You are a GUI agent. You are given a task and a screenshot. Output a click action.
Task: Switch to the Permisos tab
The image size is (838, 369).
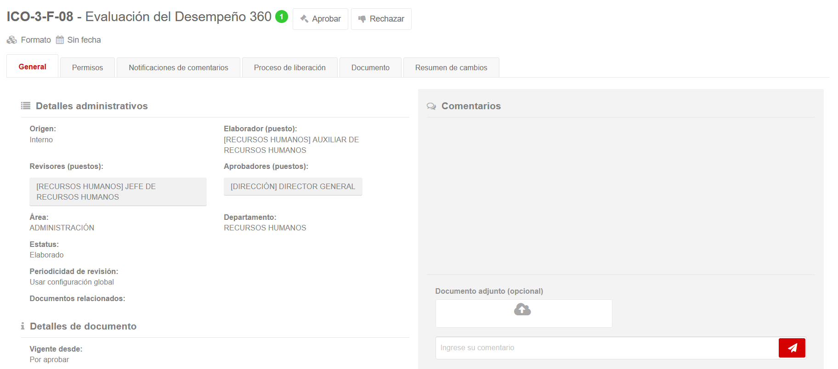(x=87, y=67)
